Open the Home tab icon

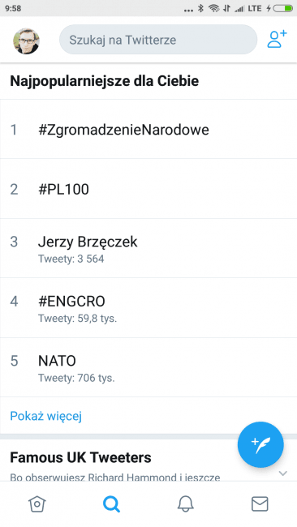click(x=37, y=503)
